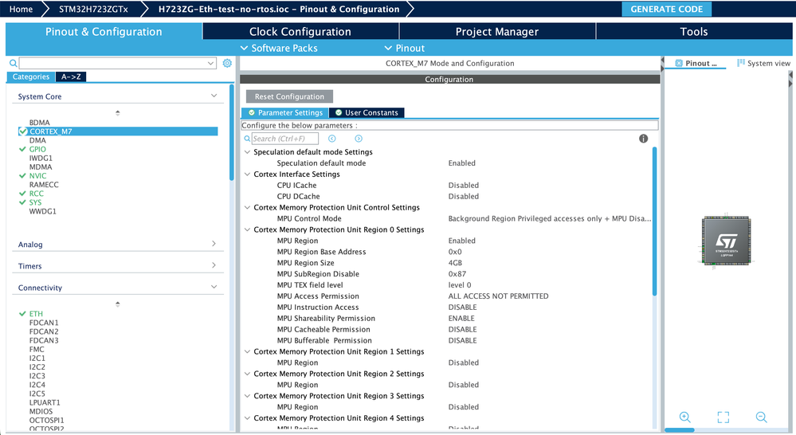Show peripherals by Categories
This screenshot has height=435, width=796.
[x=31, y=76]
